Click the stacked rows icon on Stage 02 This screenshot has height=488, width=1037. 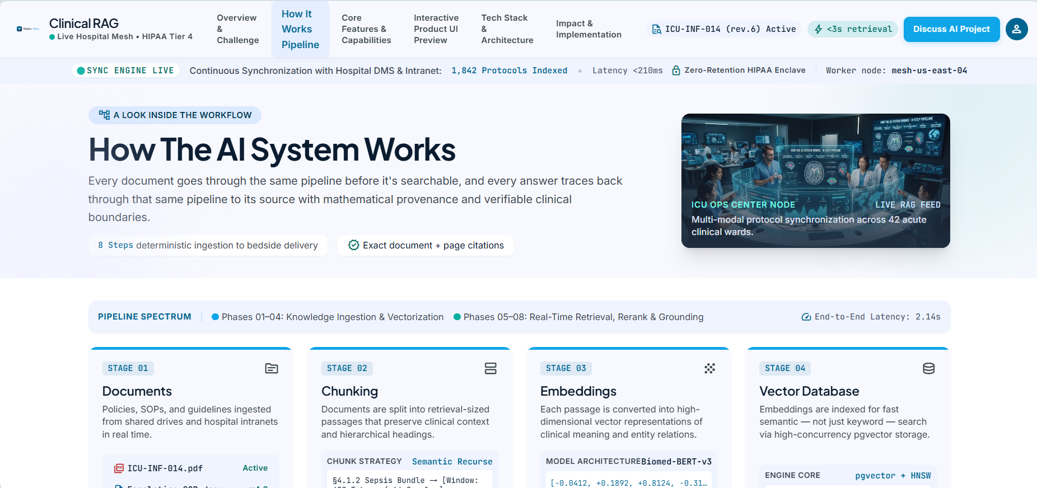tap(491, 368)
